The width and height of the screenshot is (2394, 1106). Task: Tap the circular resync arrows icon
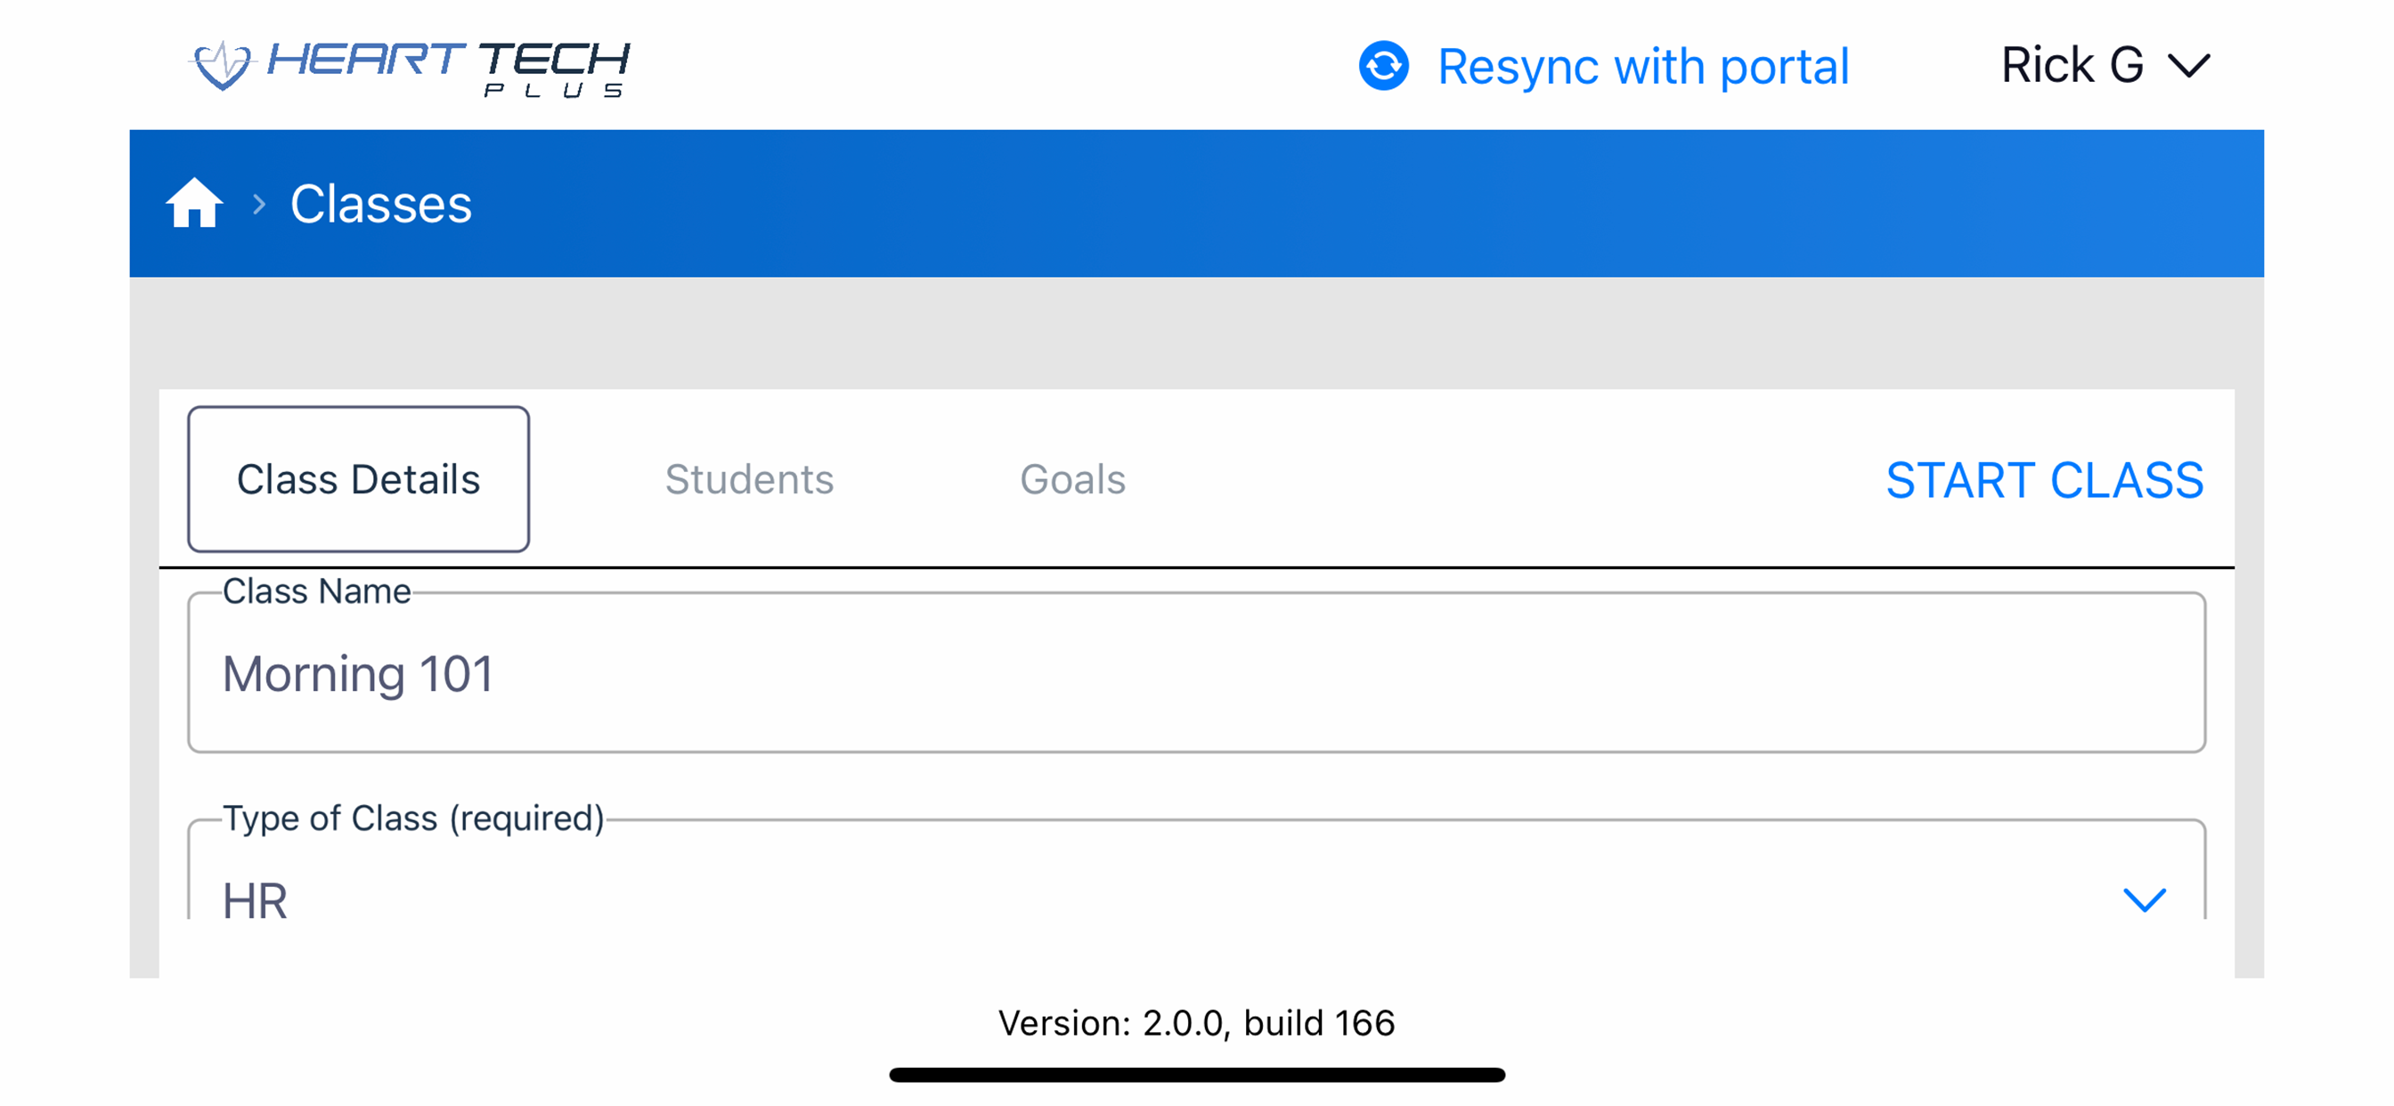click(1383, 66)
